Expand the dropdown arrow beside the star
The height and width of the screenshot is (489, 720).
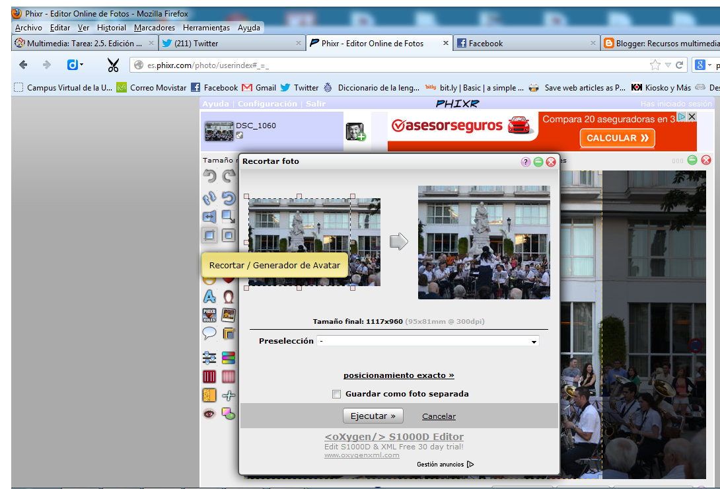pyautogui.click(x=668, y=65)
